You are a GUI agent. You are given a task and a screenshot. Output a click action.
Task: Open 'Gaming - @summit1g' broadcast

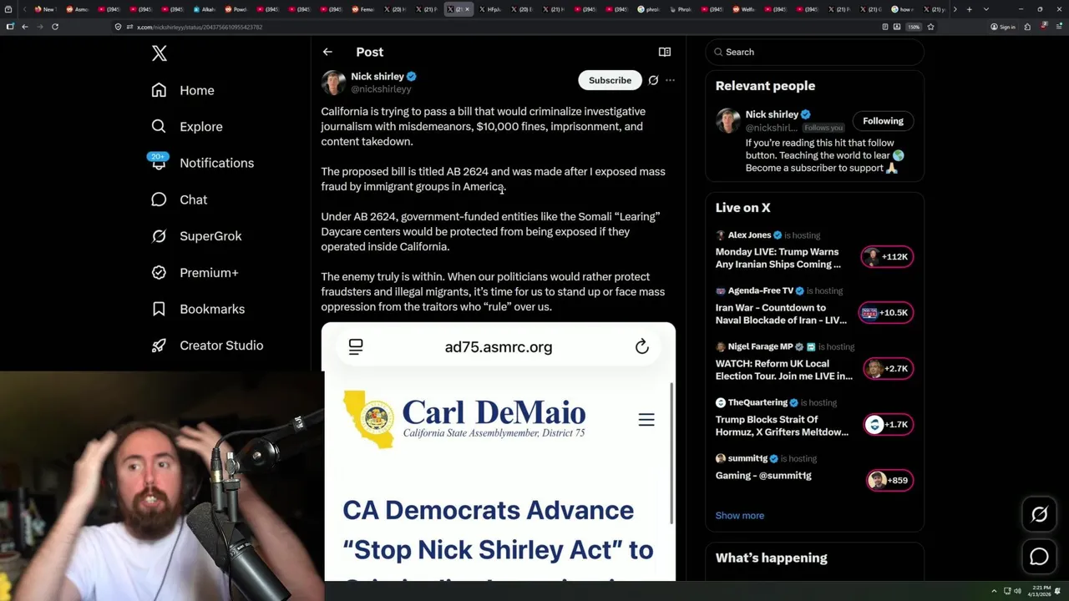763,476
